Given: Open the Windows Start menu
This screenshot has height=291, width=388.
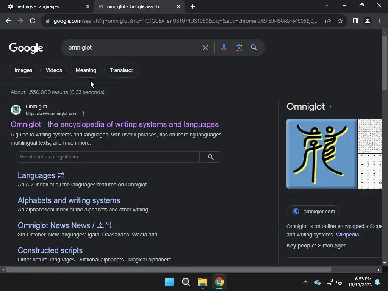Looking at the screenshot, I should pyautogui.click(x=169, y=282).
